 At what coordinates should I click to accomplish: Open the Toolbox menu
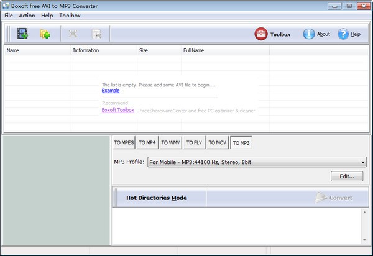tap(70, 16)
